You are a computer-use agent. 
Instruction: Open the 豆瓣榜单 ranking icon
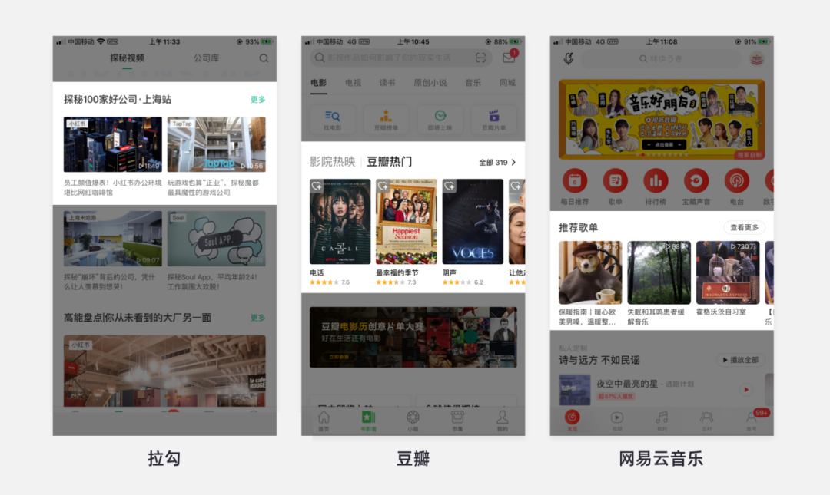(x=386, y=120)
